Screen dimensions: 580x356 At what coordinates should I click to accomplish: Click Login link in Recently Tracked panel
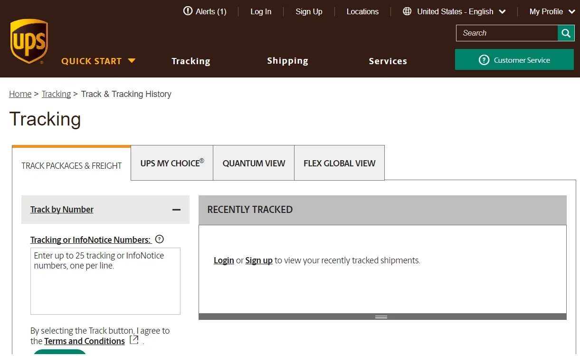tap(224, 260)
